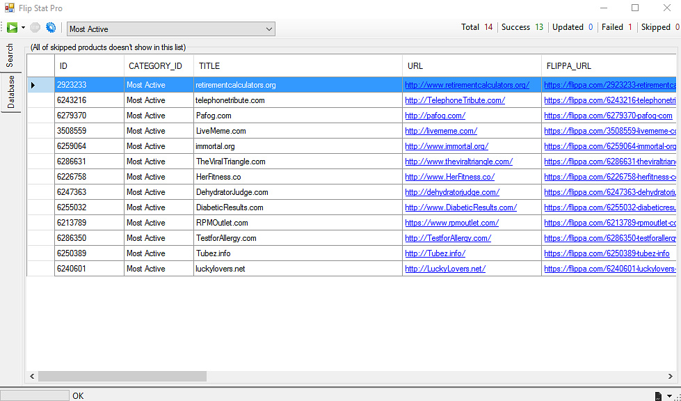Open the dropdown arrow next to status bar file icon
Screen dimensions: 681x401
point(669,396)
